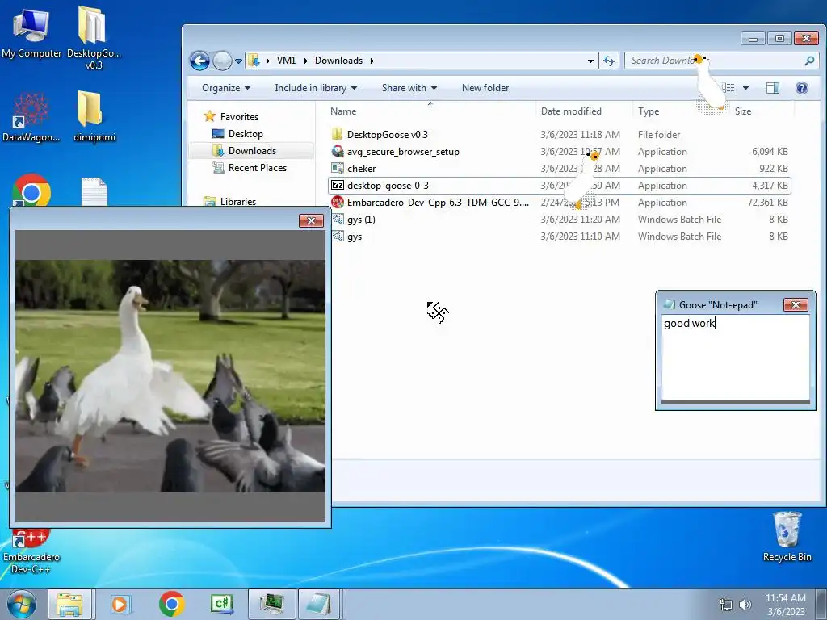
Task: Open Chrome from the taskbar
Action: [172, 604]
